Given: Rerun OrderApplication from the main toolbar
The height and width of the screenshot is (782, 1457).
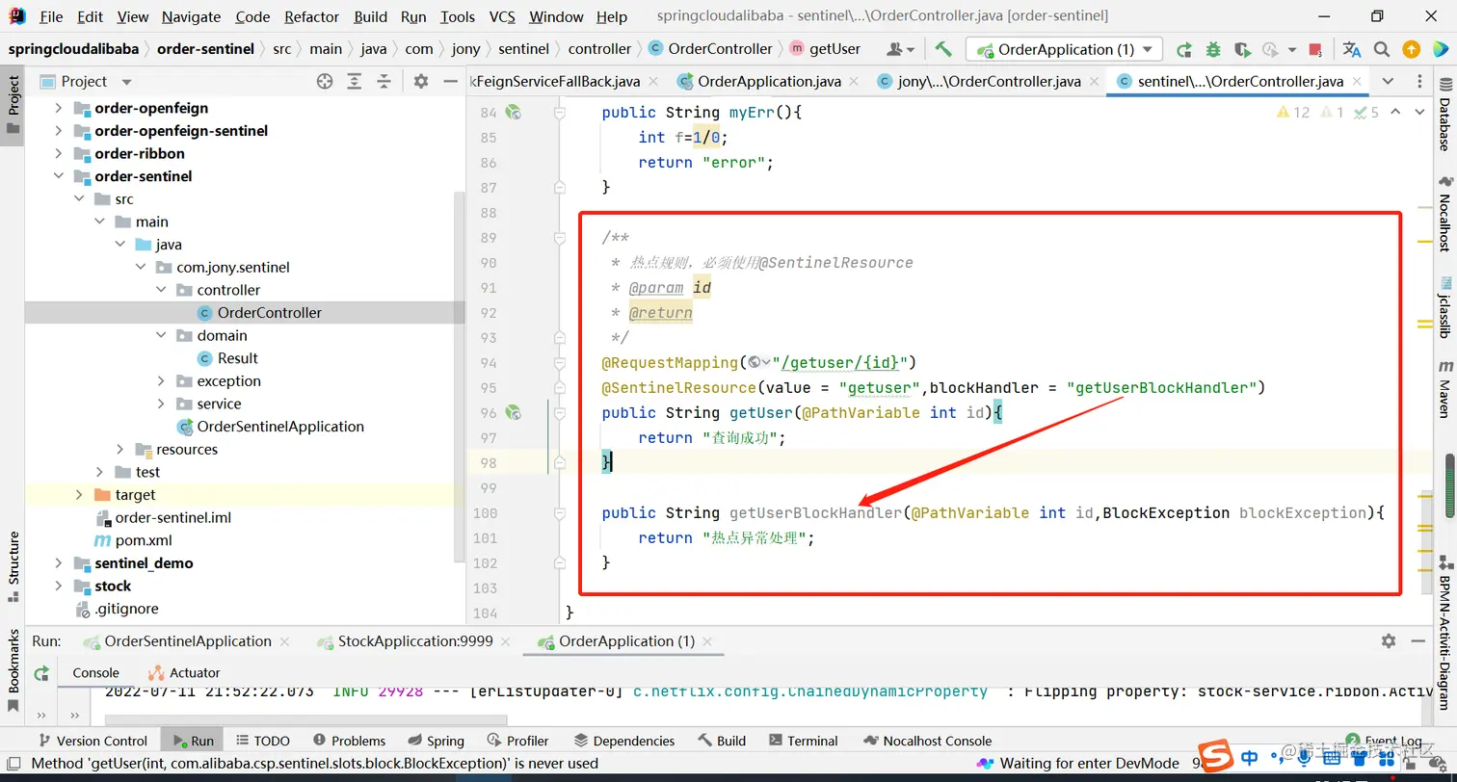Looking at the screenshot, I should 1184,49.
